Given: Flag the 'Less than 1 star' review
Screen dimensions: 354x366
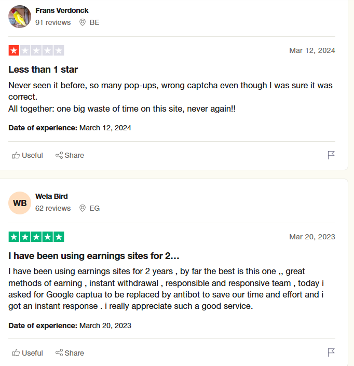Looking at the screenshot, I should (331, 155).
